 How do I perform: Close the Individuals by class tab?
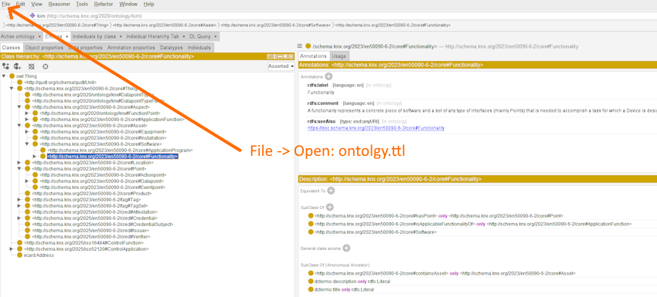(121, 37)
